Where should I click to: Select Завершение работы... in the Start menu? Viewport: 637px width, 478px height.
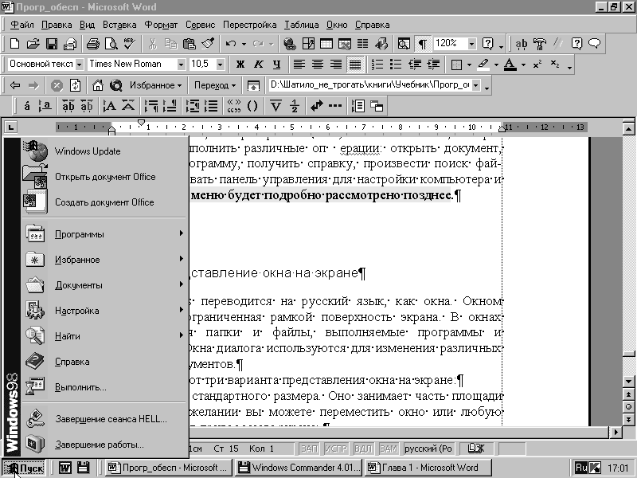coord(105,445)
